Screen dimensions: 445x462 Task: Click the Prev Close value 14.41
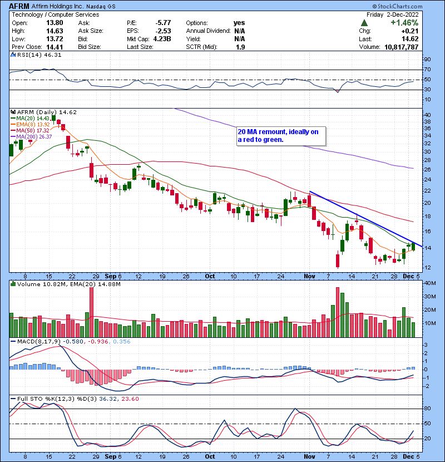click(x=55, y=47)
